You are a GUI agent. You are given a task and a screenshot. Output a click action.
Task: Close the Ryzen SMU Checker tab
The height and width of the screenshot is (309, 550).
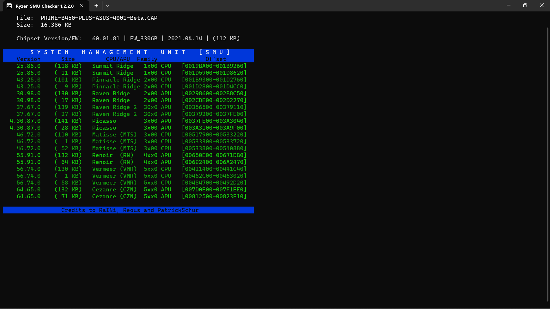(81, 6)
